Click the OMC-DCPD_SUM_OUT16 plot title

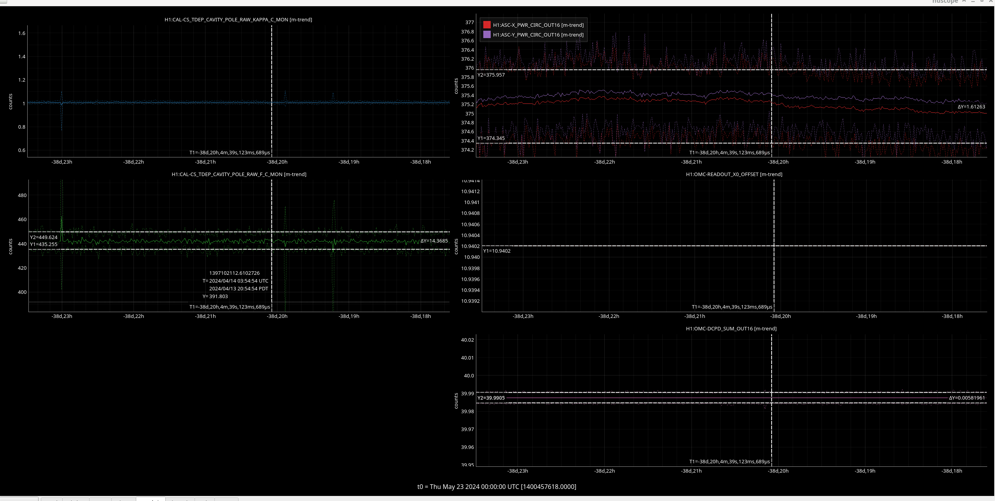(x=731, y=328)
